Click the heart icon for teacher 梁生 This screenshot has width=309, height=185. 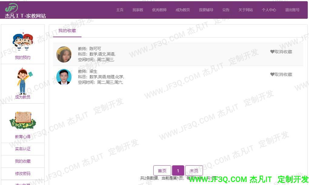pos(272,74)
